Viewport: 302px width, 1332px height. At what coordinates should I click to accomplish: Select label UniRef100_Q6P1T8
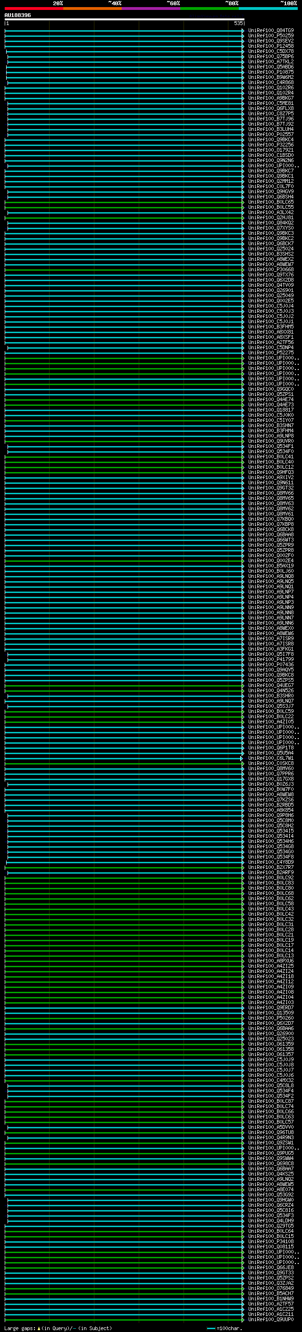pyautogui.click(x=270, y=748)
